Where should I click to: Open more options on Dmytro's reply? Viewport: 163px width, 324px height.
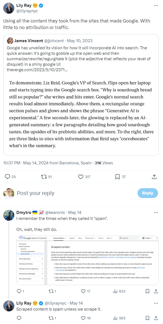[156, 213]
